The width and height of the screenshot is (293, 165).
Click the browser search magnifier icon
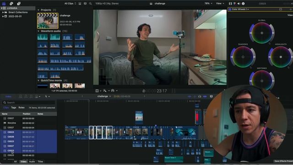coord(91,3)
